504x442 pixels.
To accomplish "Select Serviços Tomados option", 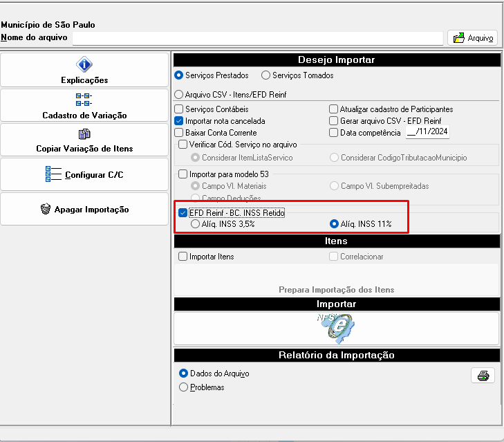I will [297, 75].
